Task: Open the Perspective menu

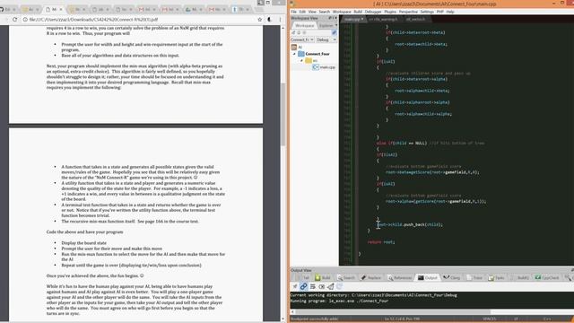Action: tap(408, 12)
